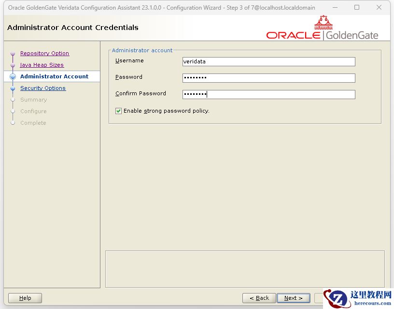
Task: Click the current Administrator Account step marker
Action: point(13,77)
